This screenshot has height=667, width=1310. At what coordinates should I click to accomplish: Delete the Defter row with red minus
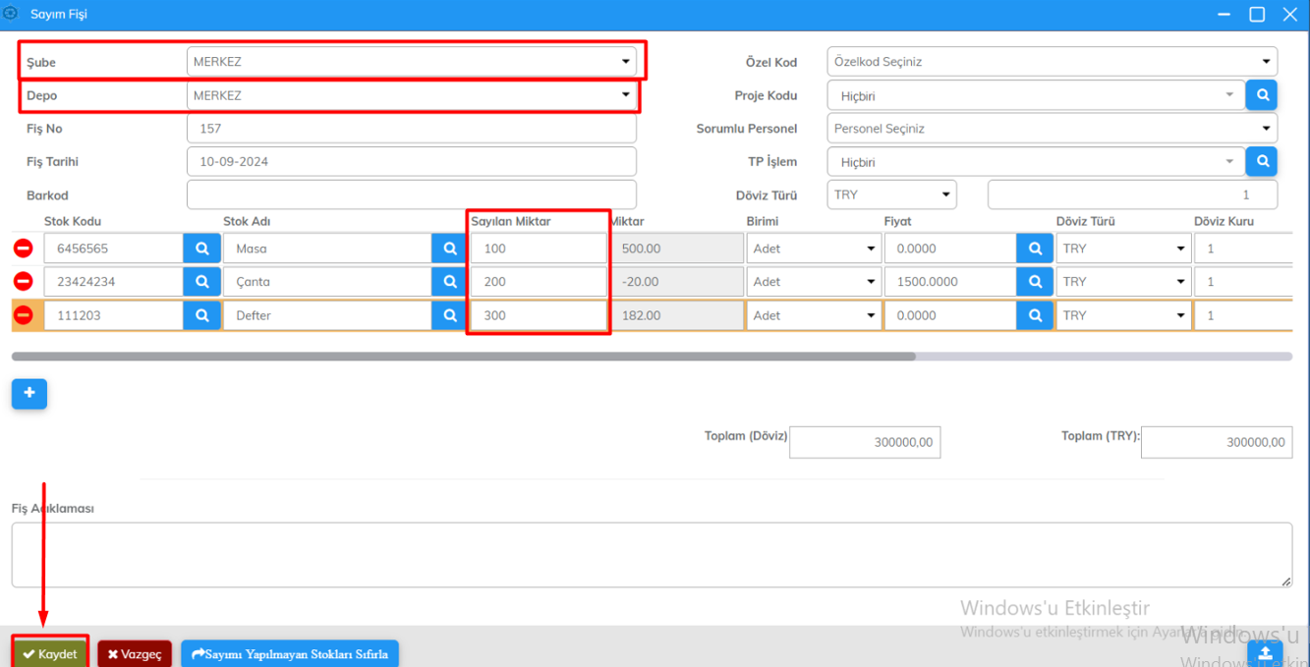24,315
